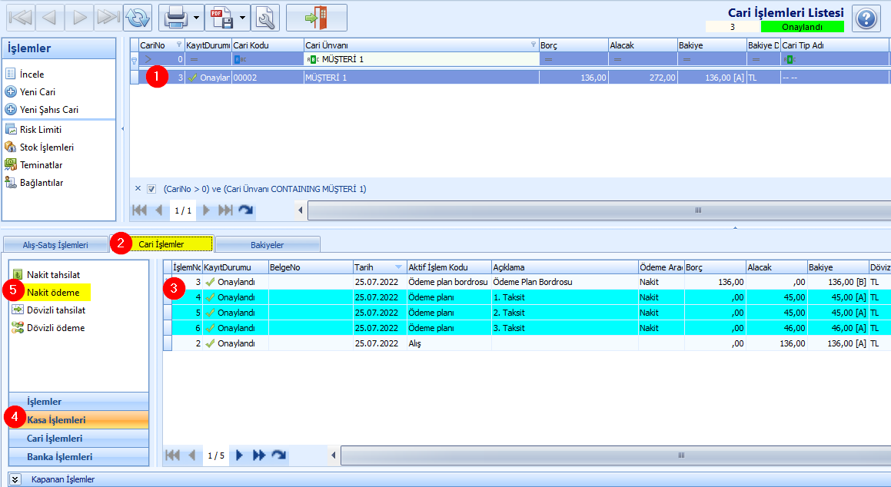
Task: Open the help question mark icon
Action: pos(866,18)
